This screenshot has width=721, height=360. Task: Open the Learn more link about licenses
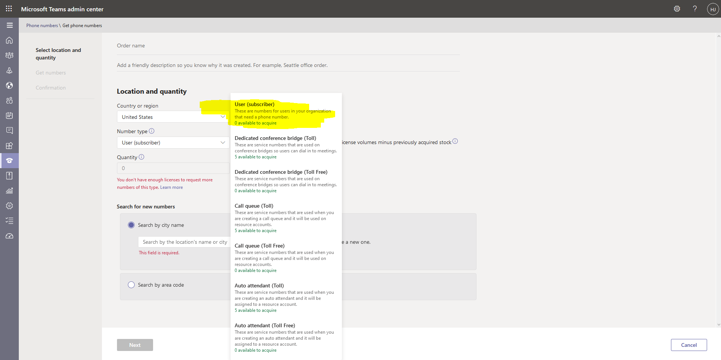click(172, 187)
